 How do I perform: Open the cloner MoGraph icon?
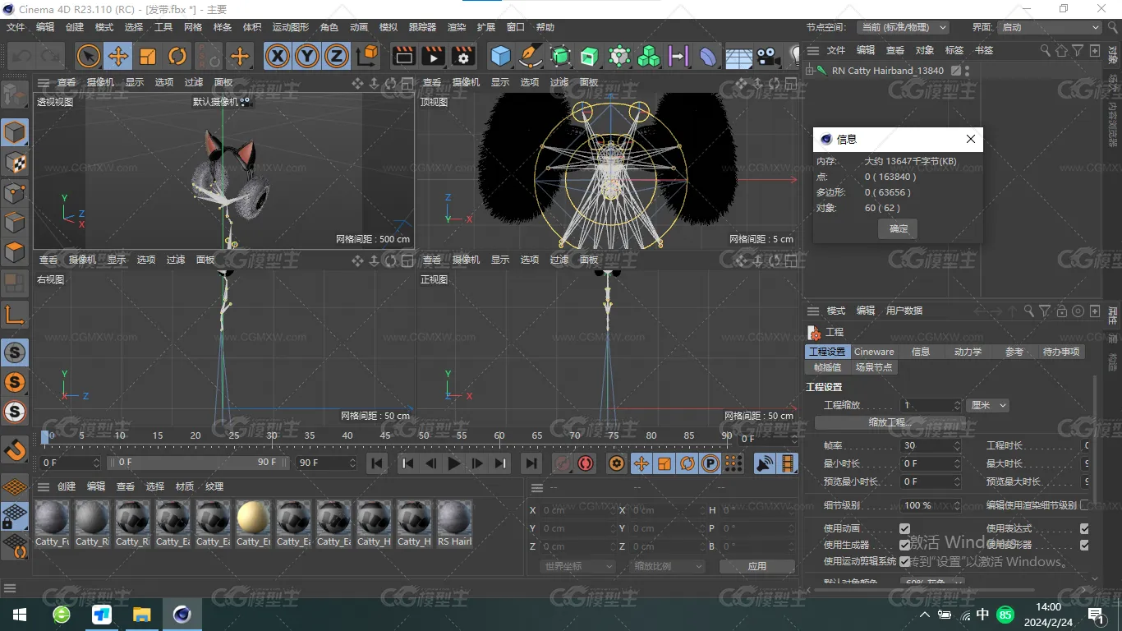pyautogui.click(x=649, y=56)
